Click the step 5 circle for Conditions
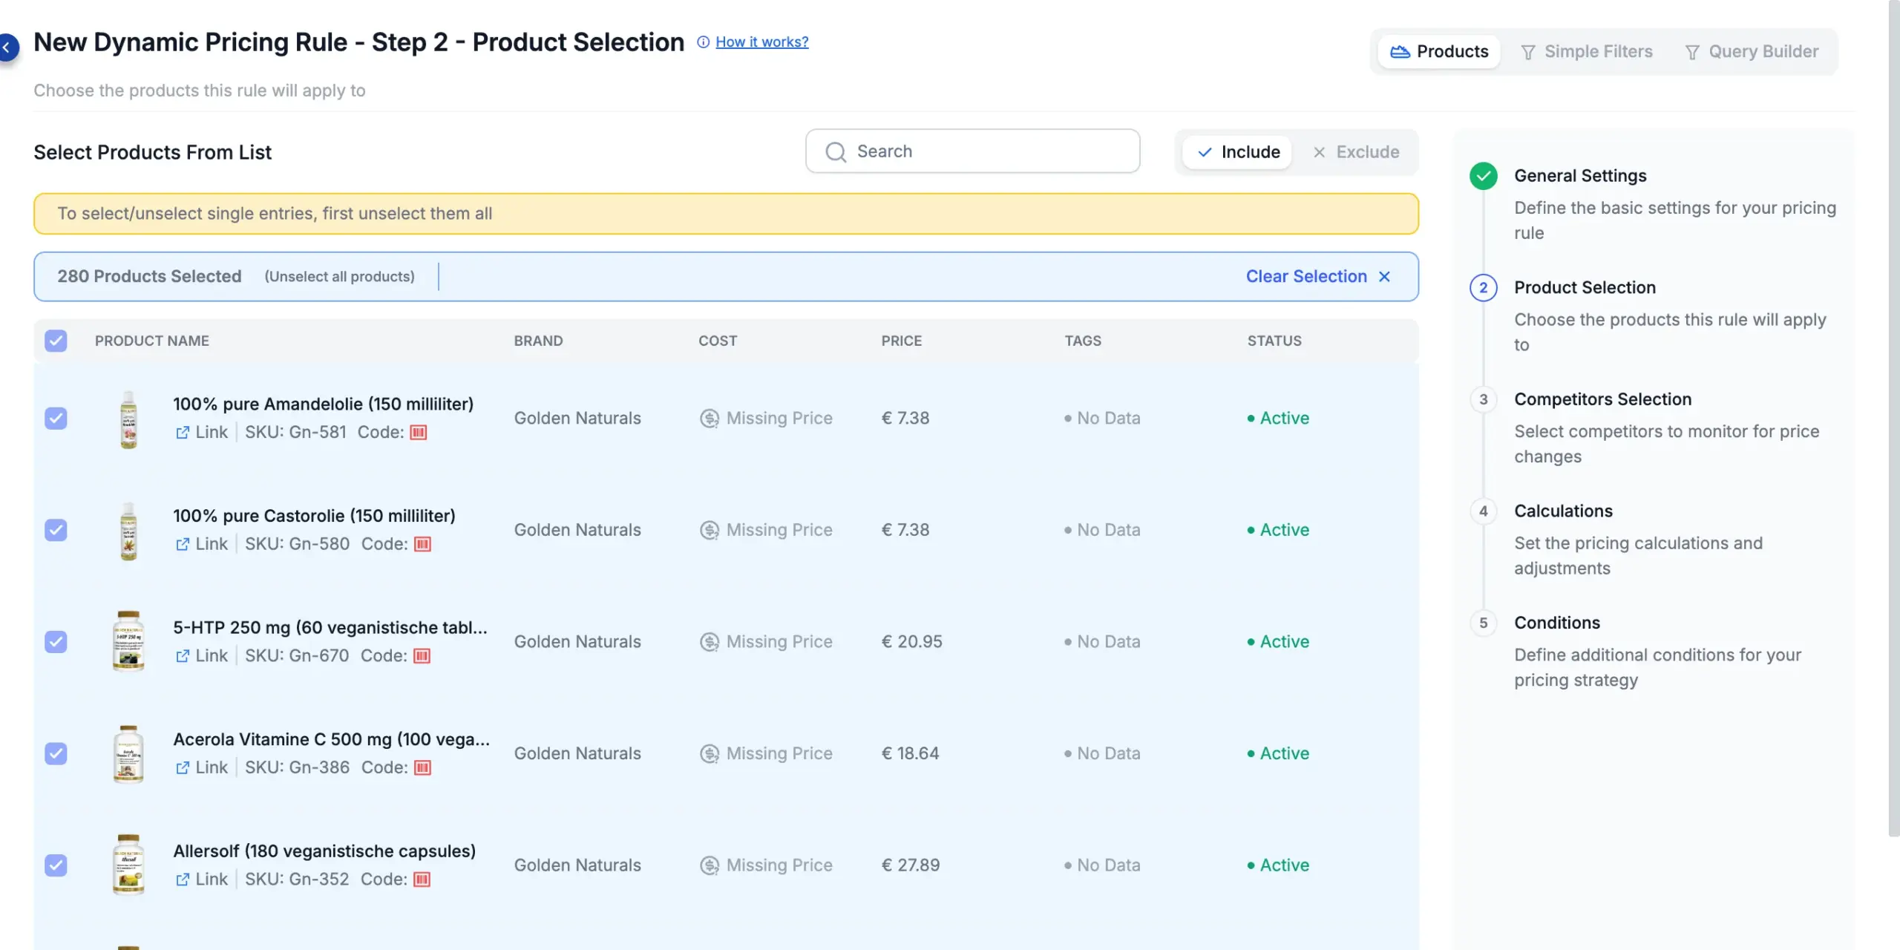1900x950 pixels. click(1483, 623)
